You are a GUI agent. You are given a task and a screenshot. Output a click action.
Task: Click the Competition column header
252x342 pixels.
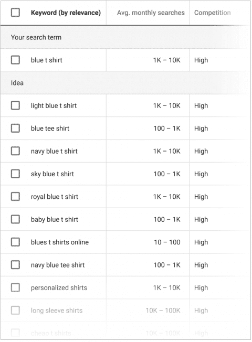click(x=213, y=13)
